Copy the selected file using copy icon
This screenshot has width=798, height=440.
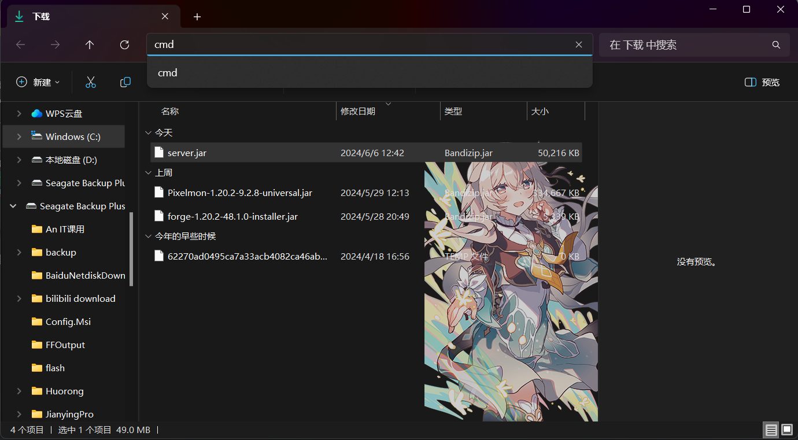125,82
